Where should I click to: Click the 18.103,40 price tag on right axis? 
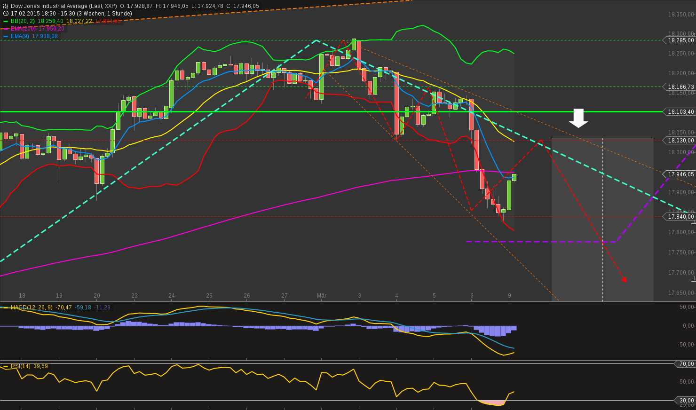coord(680,112)
